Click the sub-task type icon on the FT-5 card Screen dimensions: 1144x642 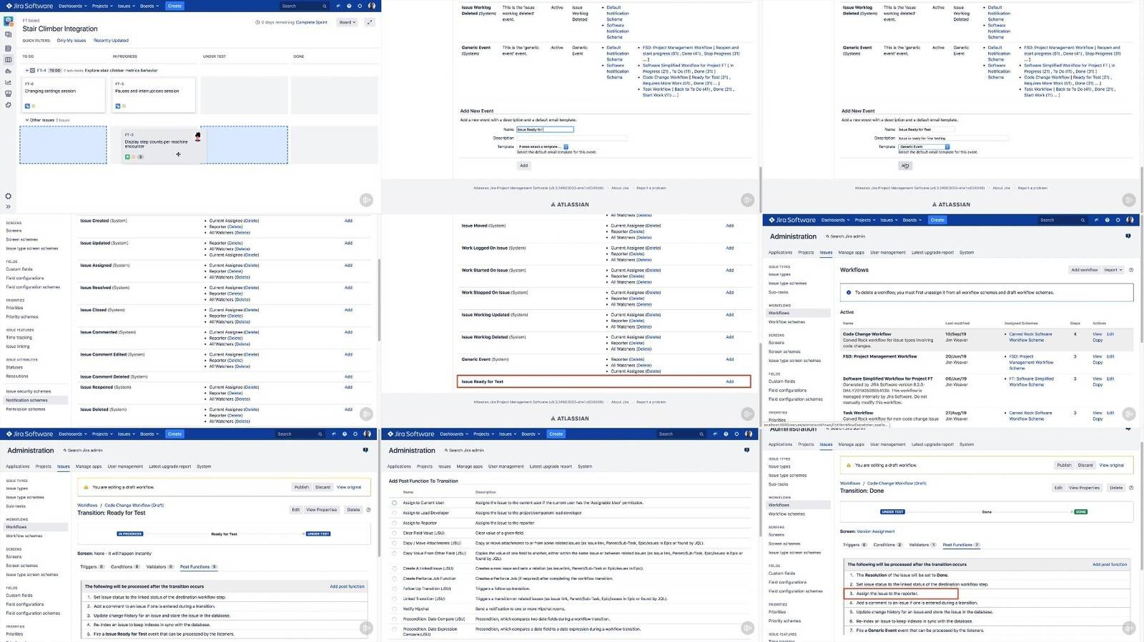point(118,106)
